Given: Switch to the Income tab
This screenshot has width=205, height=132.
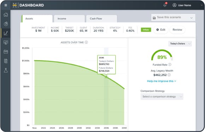Looking at the screenshot, I should point(69,19).
